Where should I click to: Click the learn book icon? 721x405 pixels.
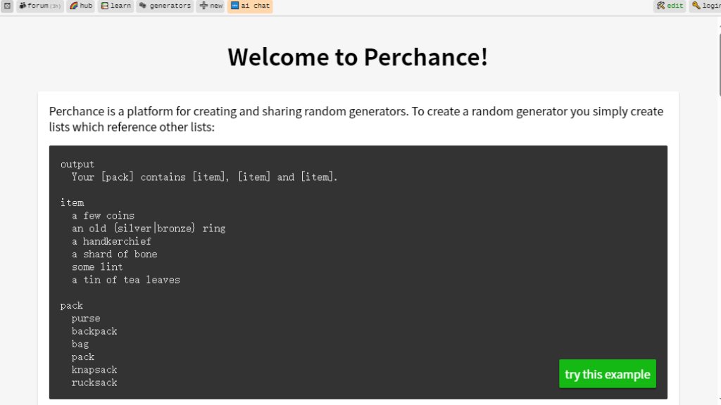pos(104,6)
